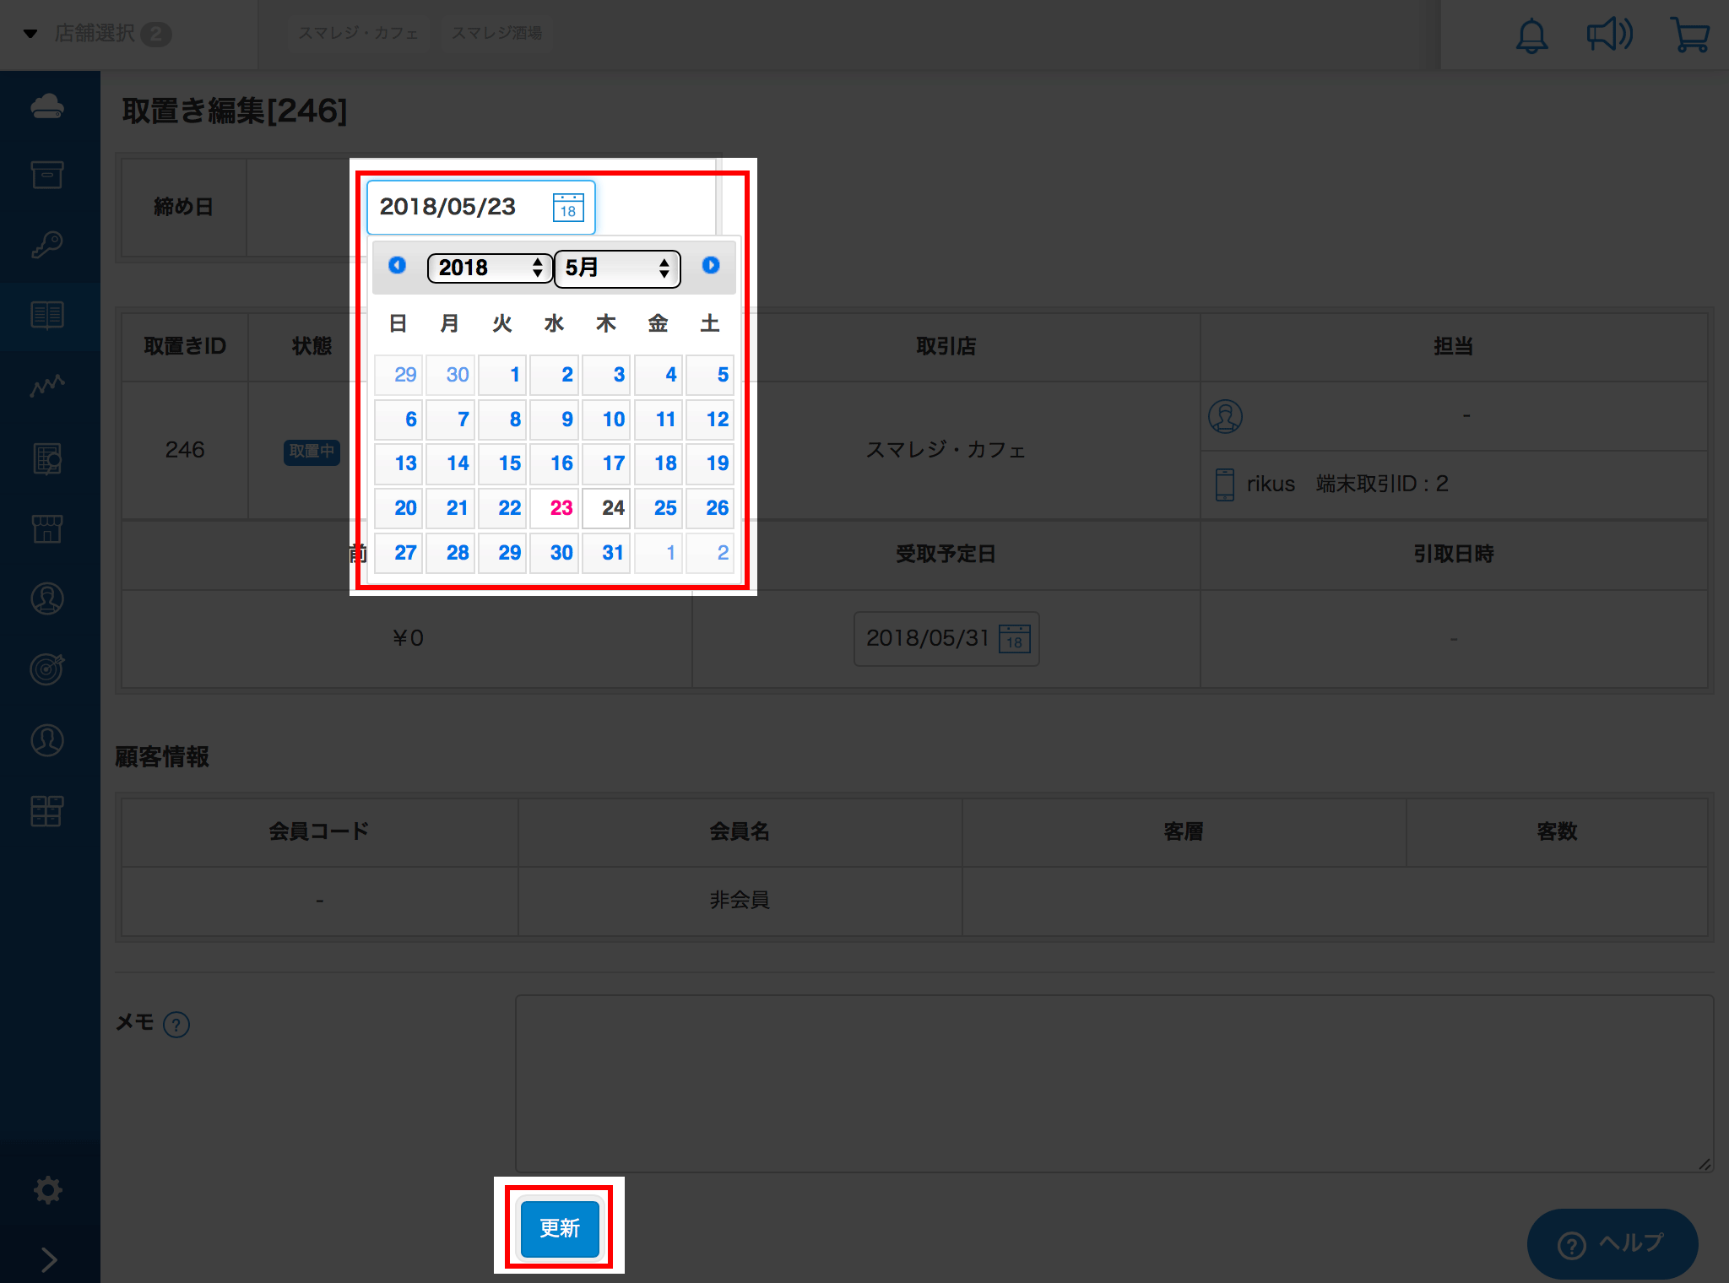Click the memo help question mark icon
This screenshot has height=1283, width=1729.
click(x=176, y=1025)
